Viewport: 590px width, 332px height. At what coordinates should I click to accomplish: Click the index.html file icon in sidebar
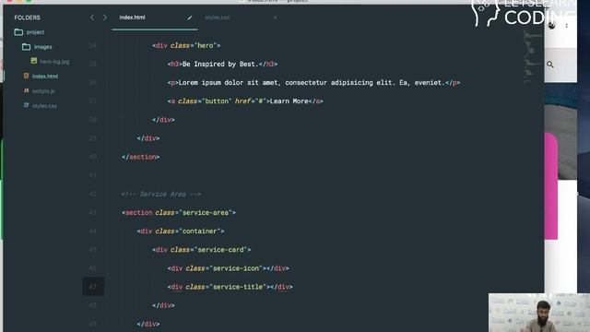pos(27,76)
